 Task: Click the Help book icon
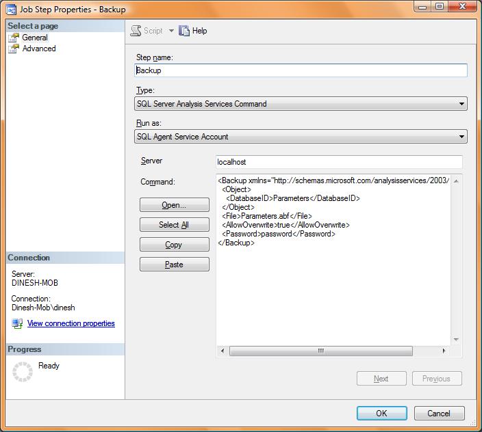pos(184,31)
